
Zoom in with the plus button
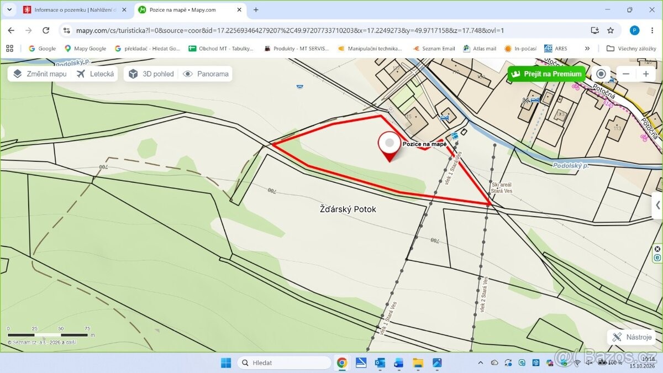coord(646,74)
